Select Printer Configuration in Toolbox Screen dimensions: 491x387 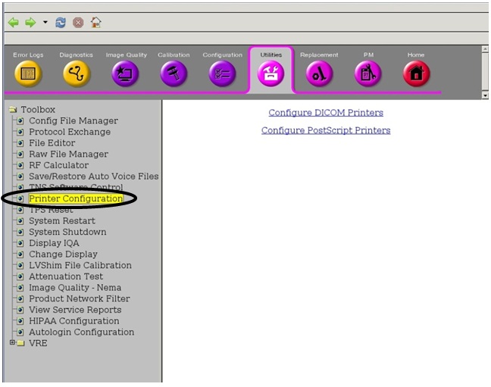(76, 198)
